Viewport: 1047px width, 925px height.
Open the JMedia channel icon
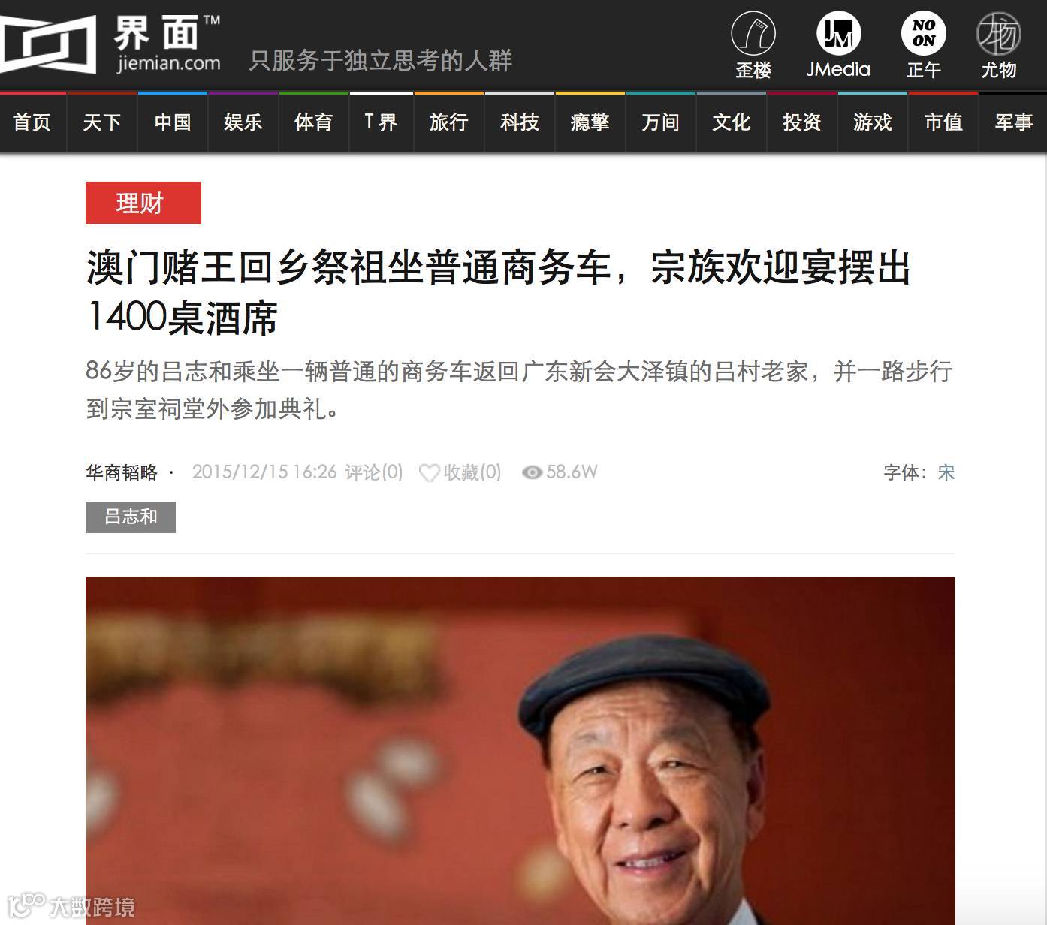pyautogui.click(x=838, y=34)
